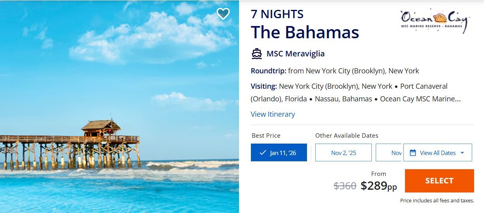Click the crossed-out $360 original price
Viewport: 484px width, 213px height.
345,186
